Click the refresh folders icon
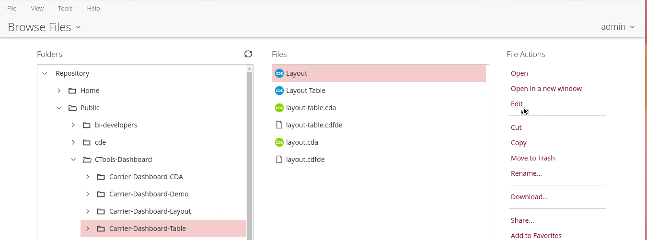The height and width of the screenshot is (240, 647). [x=248, y=54]
